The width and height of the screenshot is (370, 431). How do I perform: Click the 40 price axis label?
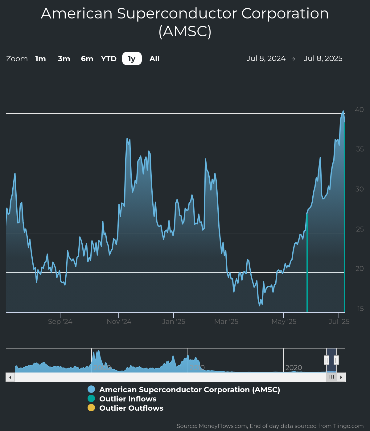(x=360, y=110)
